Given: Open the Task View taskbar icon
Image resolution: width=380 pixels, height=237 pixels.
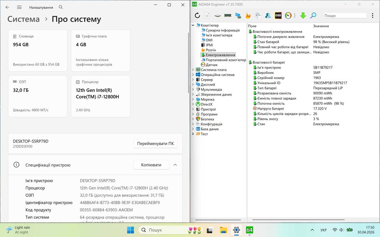Looking at the screenshot, I should pyautogui.click(x=210, y=230).
